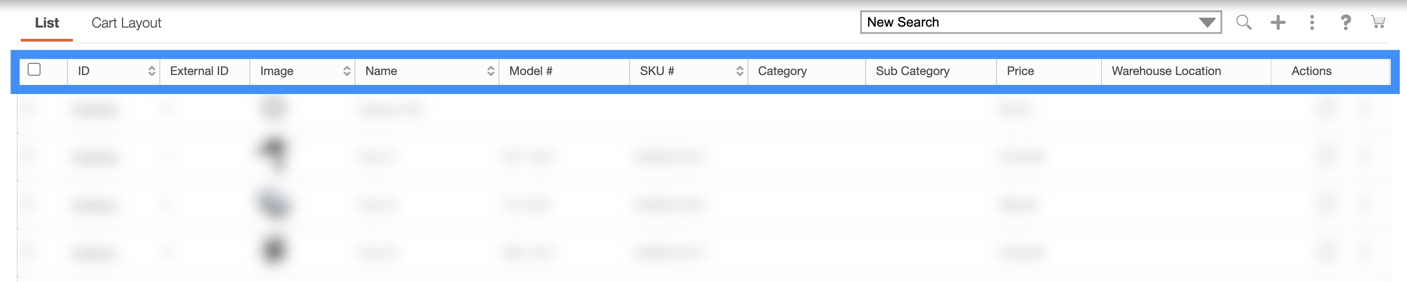Image resolution: width=1407 pixels, height=282 pixels.
Task: Open the shopping cart icon
Action: click(x=1378, y=22)
